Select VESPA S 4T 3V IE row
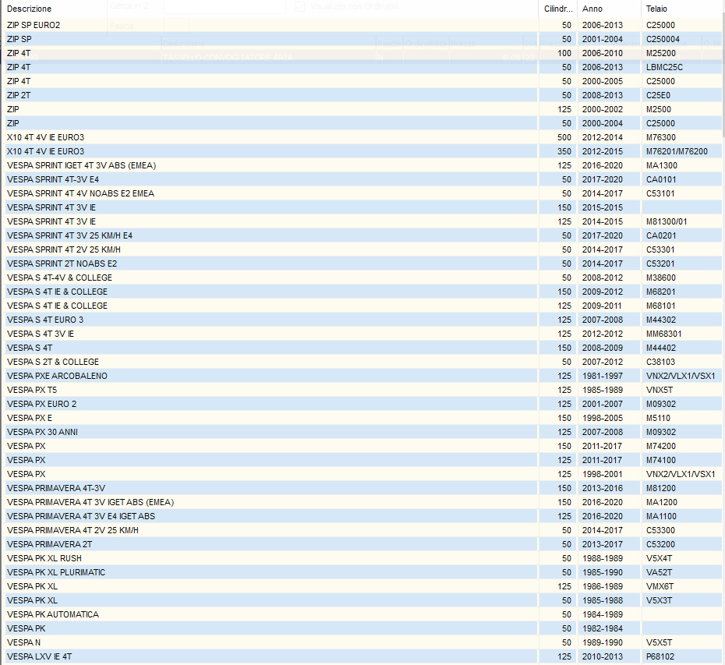 click(x=362, y=334)
